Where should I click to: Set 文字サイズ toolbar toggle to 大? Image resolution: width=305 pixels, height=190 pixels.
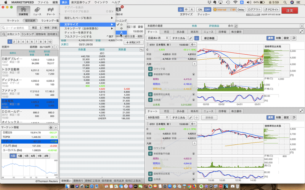(192, 9)
